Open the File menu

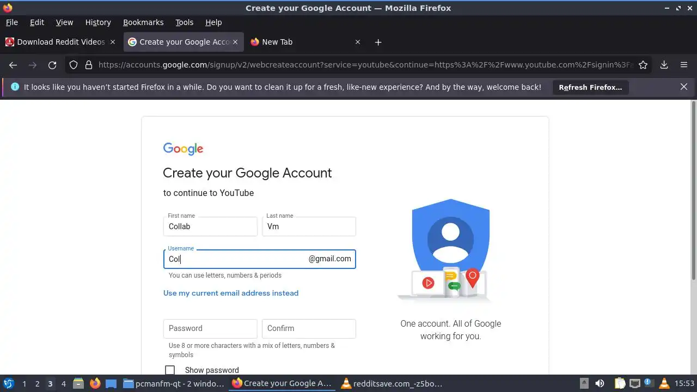11,22
